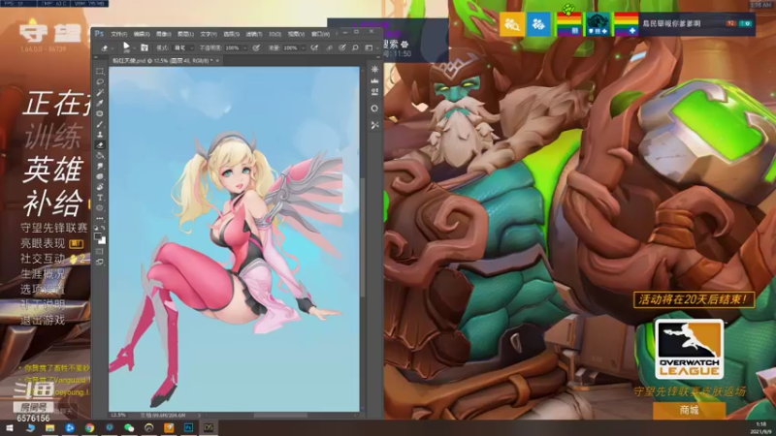The image size is (776, 436).
Task: Click the search icon in options bar
Action: tap(355, 47)
